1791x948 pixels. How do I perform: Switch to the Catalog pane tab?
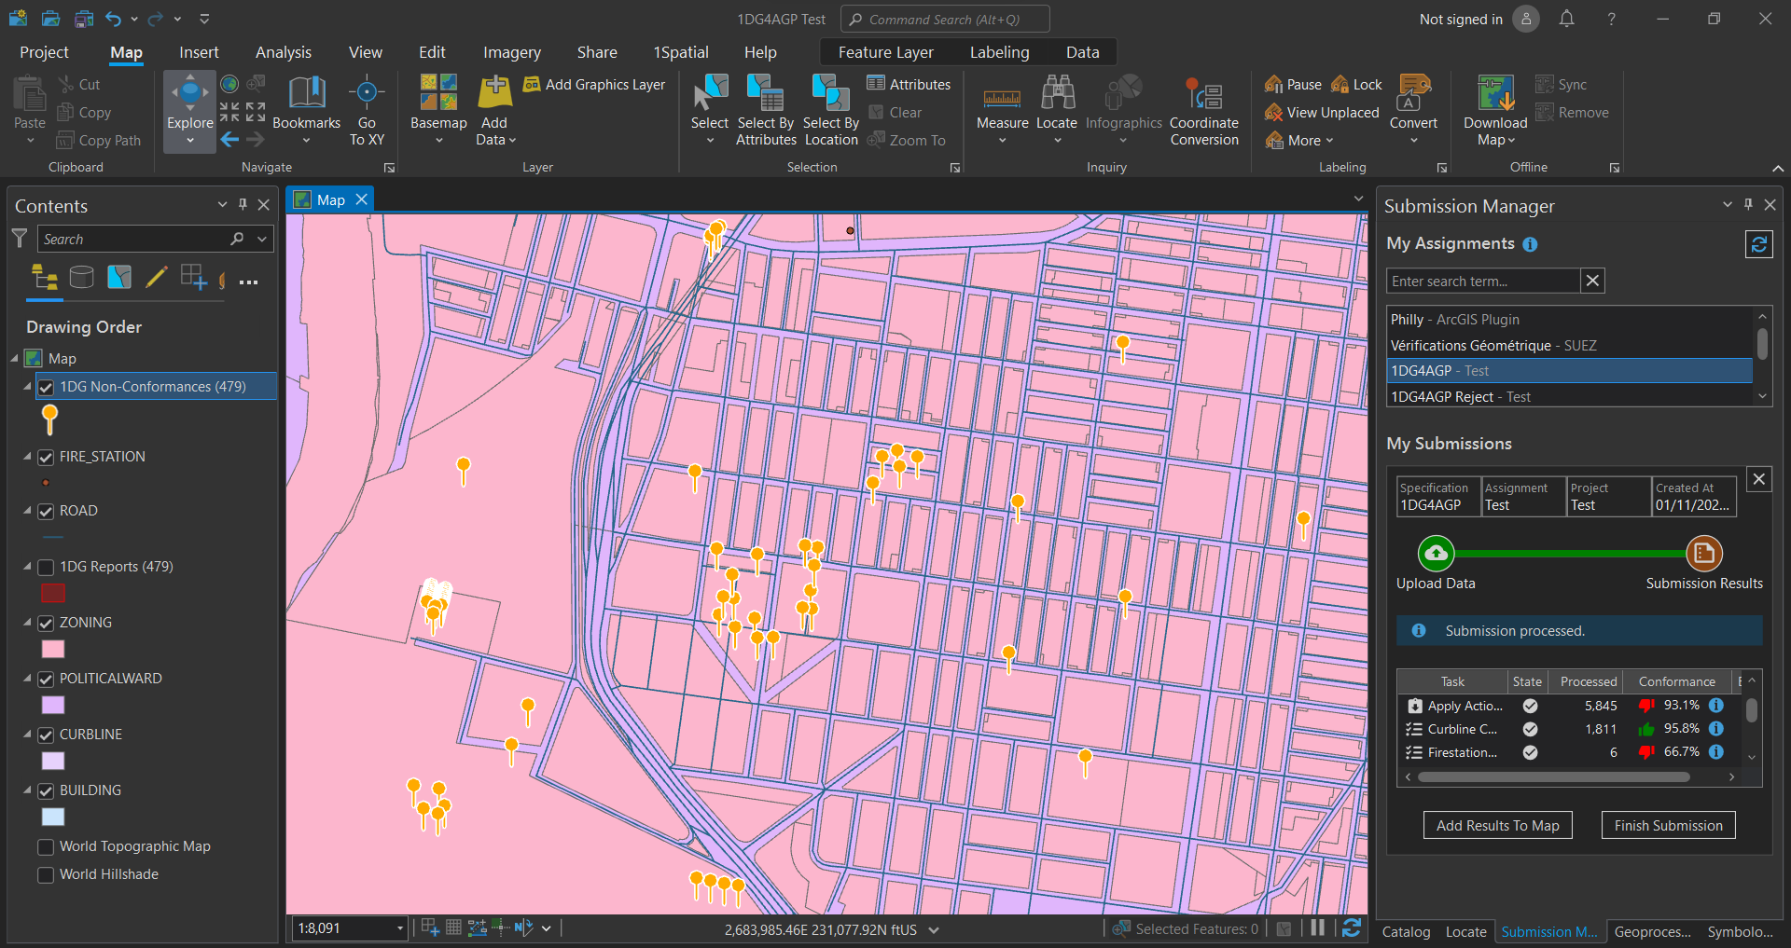click(1406, 931)
